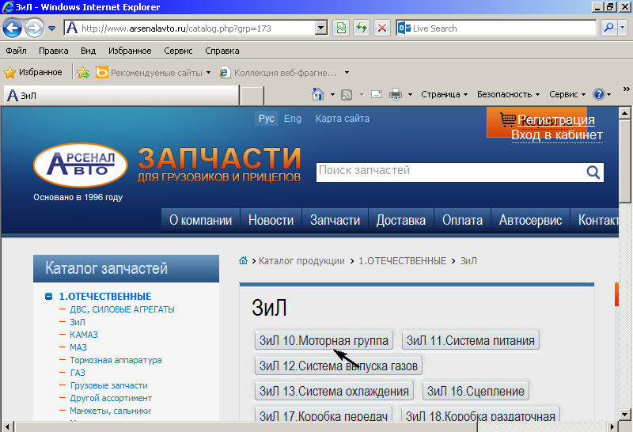Expand the Print options dropdown arrow

click(410, 94)
